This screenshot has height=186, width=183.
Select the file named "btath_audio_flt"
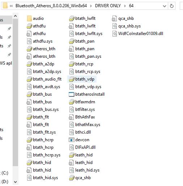pyautogui.click(x=47, y=79)
